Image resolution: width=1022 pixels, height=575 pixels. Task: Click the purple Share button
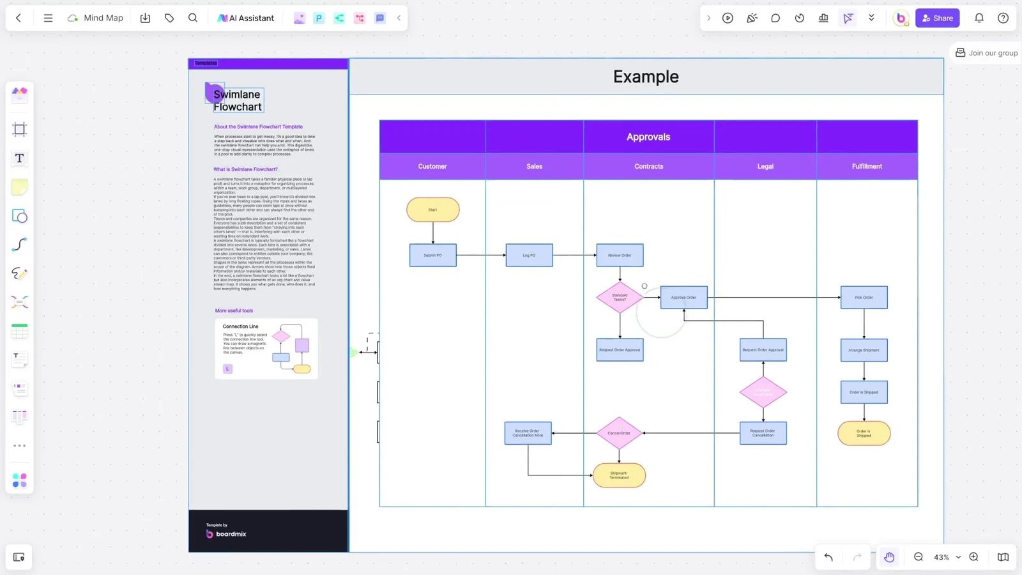[x=937, y=18]
